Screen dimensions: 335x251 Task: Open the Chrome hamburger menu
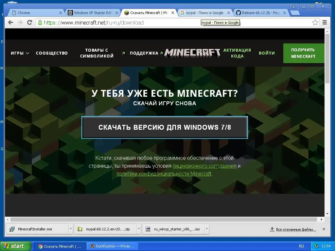pos(325,23)
